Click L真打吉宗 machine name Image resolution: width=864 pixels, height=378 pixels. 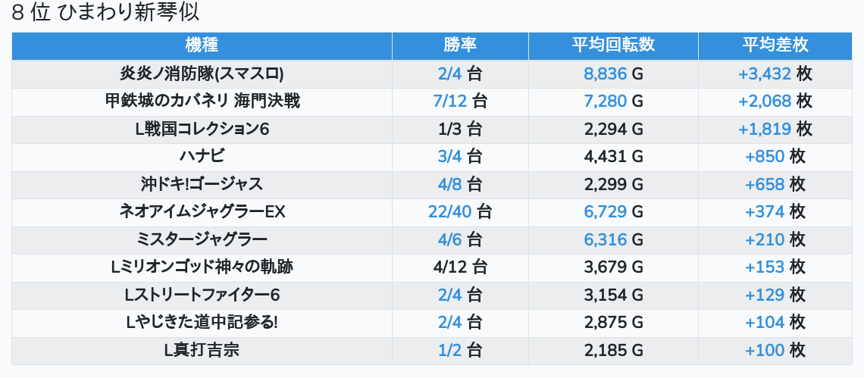tap(202, 351)
